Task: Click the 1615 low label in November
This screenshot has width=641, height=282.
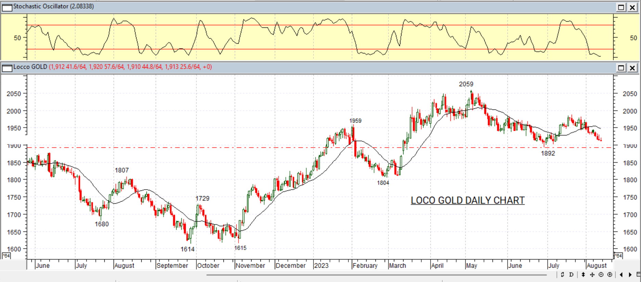Action: tap(240, 248)
